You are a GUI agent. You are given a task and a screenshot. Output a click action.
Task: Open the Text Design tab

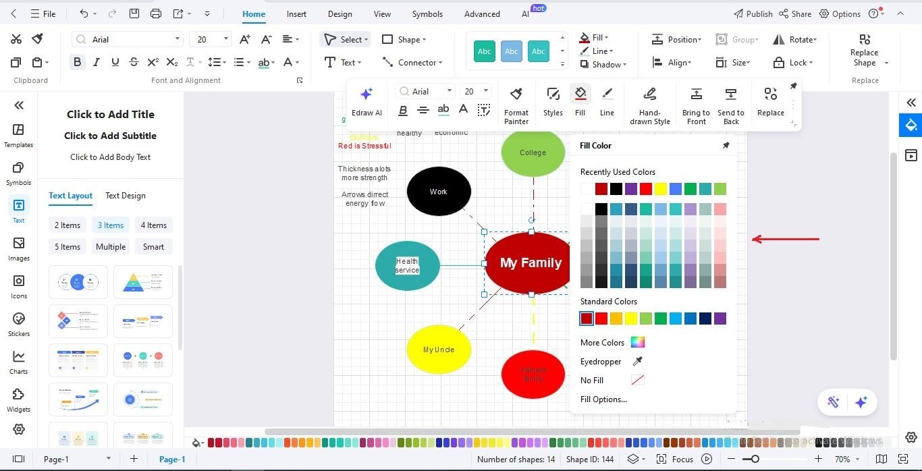coord(126,196)
